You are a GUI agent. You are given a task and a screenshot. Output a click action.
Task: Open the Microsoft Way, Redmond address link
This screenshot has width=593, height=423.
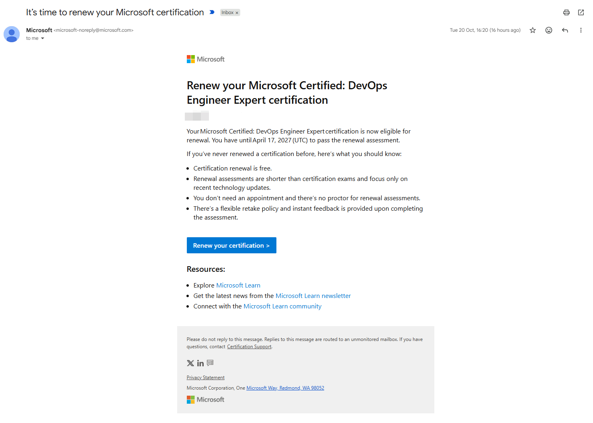click(x=285, y=388)
